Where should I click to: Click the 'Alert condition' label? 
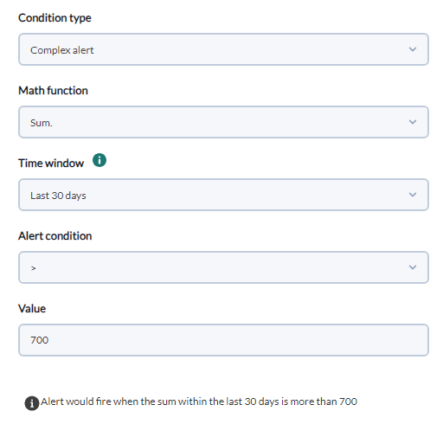pos(55,236)
